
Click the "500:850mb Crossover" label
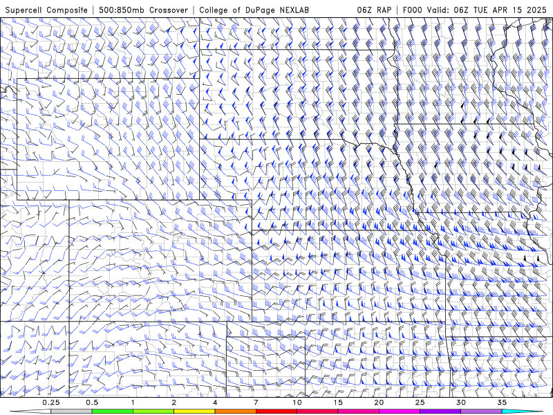144,10
